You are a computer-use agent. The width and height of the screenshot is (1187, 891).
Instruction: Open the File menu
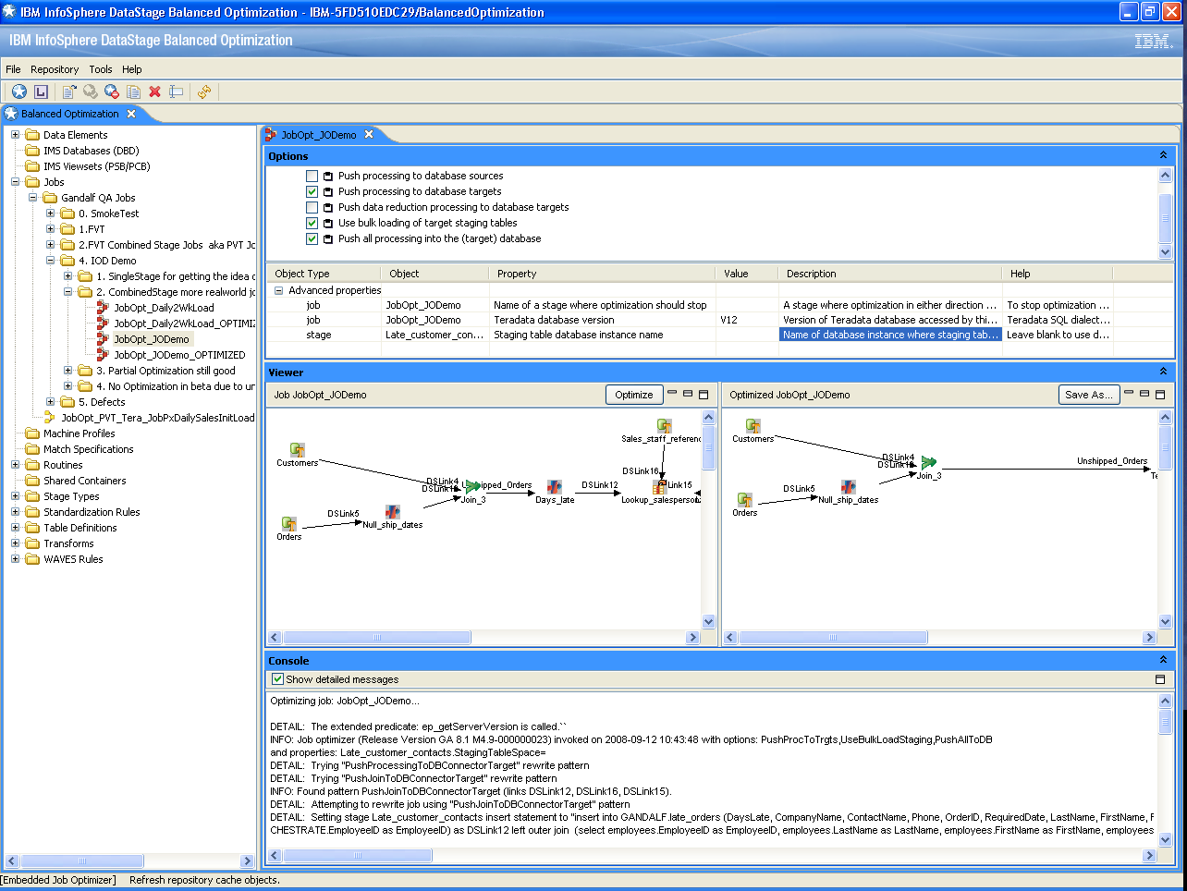click(13, 69)
